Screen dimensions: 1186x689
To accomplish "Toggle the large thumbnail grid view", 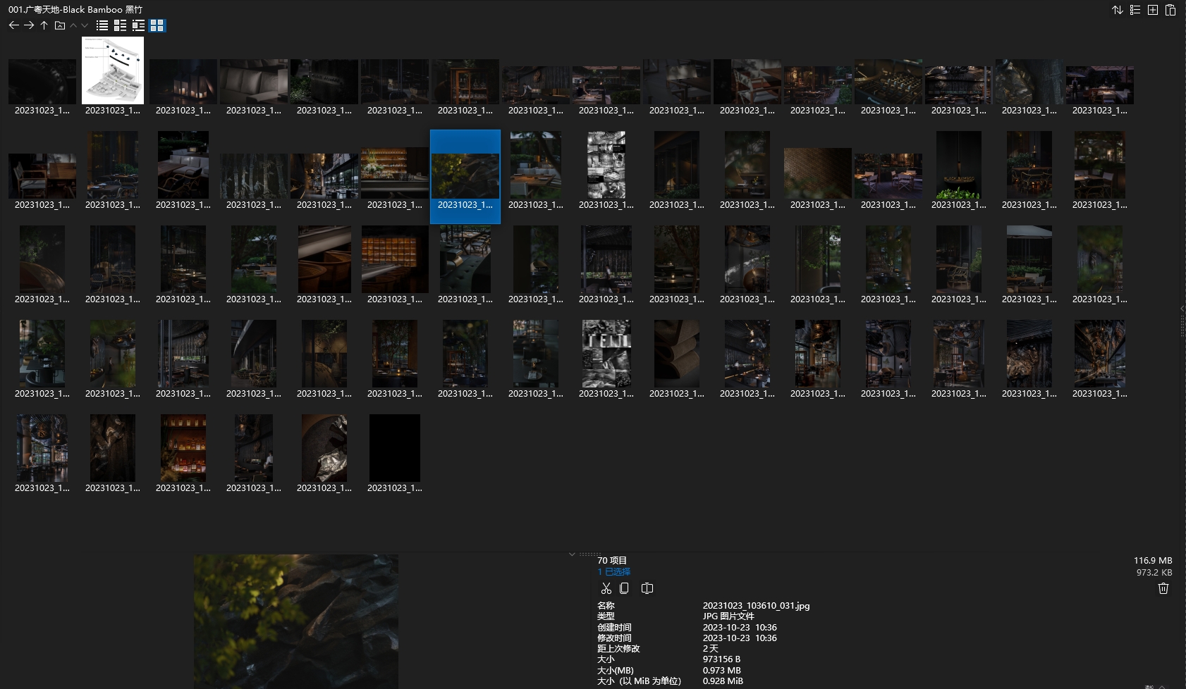I will coord(157,25).
